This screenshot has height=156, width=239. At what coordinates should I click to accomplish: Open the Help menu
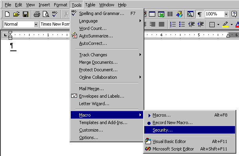(122, 5)
